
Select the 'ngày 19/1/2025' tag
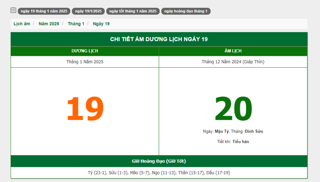tap(88, 11)
